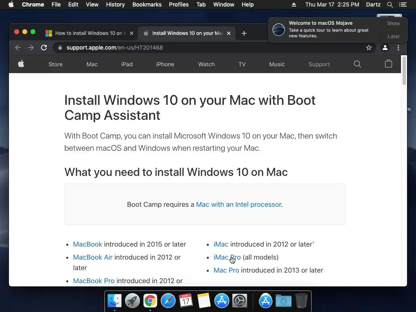Open the Apple menu in menu bar
The image size is (416, 312).
click(x=11, y=4)
